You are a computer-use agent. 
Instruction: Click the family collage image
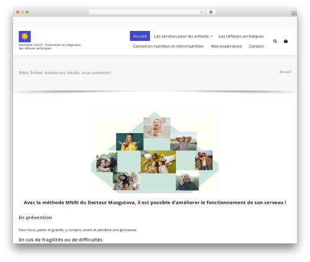[x=155, y=152]
